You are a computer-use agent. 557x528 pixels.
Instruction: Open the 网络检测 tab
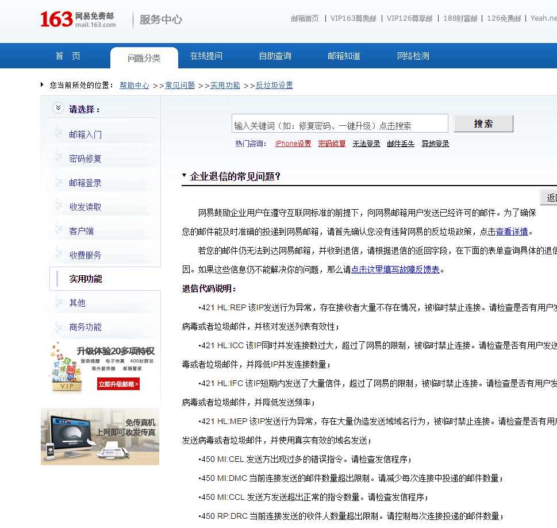pyautogui.click(x=413, y=56)
